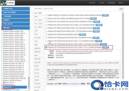Open the next.itellyou.cn link
Screen dimensions: 129x91
(74, 84)
